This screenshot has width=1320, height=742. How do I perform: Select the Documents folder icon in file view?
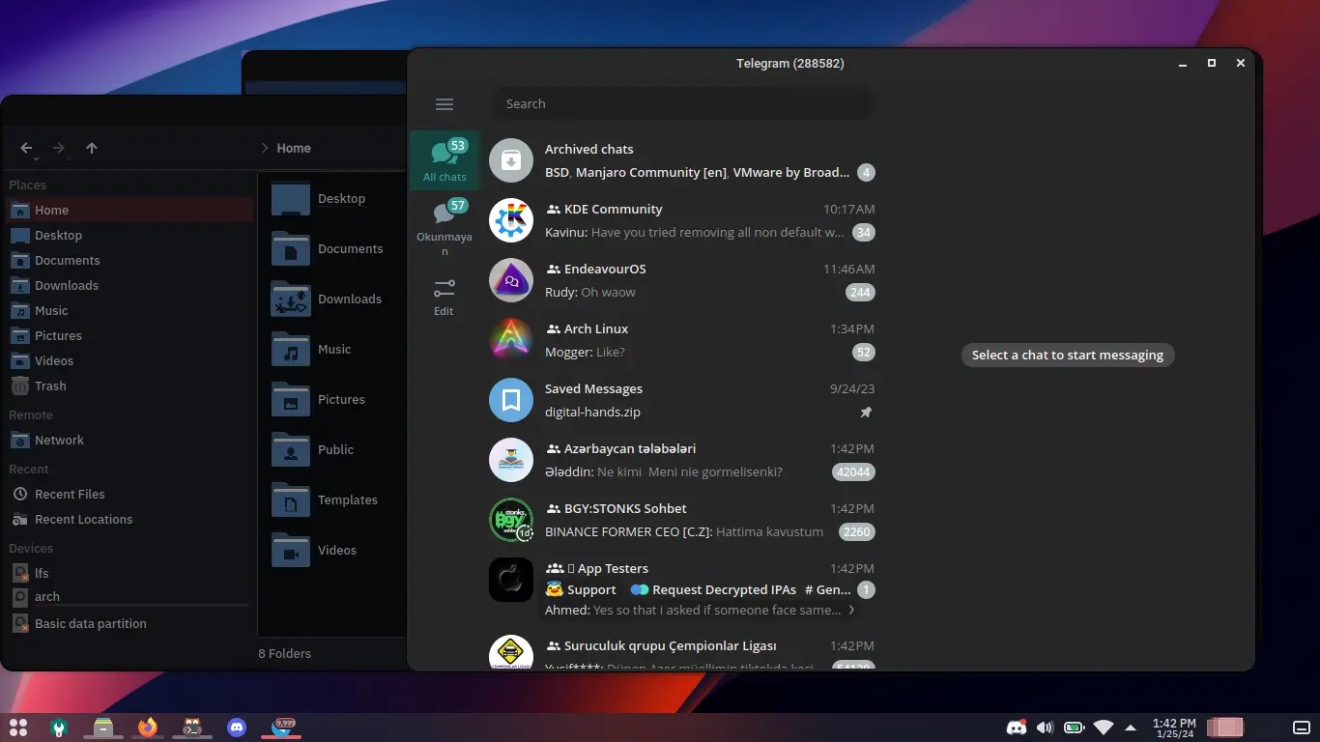coord(291,248)
